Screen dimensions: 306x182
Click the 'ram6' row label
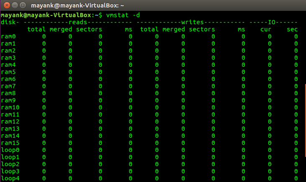[8, 79]
